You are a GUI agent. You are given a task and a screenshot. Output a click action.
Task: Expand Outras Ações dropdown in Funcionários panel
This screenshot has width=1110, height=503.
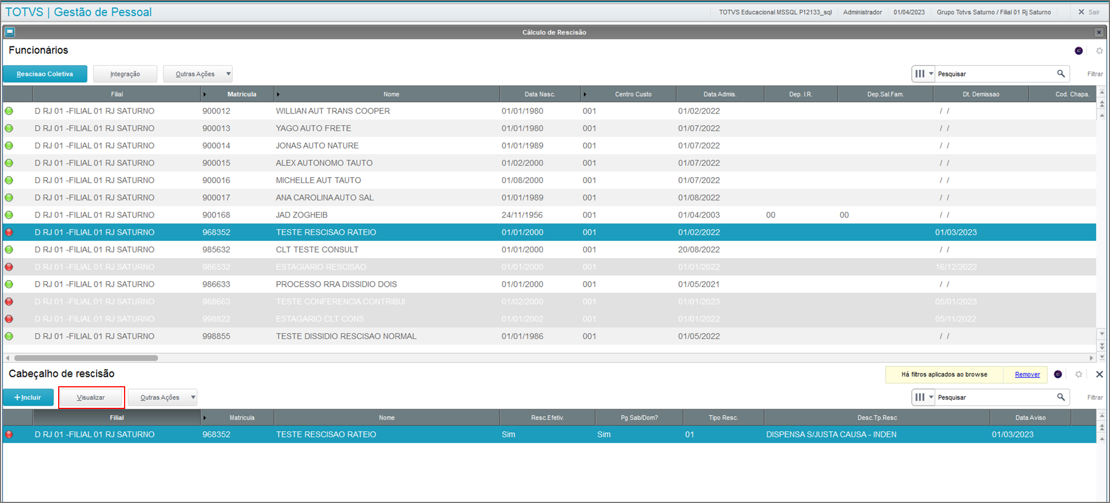[x=198, y=74]
